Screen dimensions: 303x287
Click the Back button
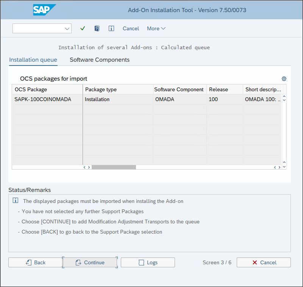pos(35,262)
